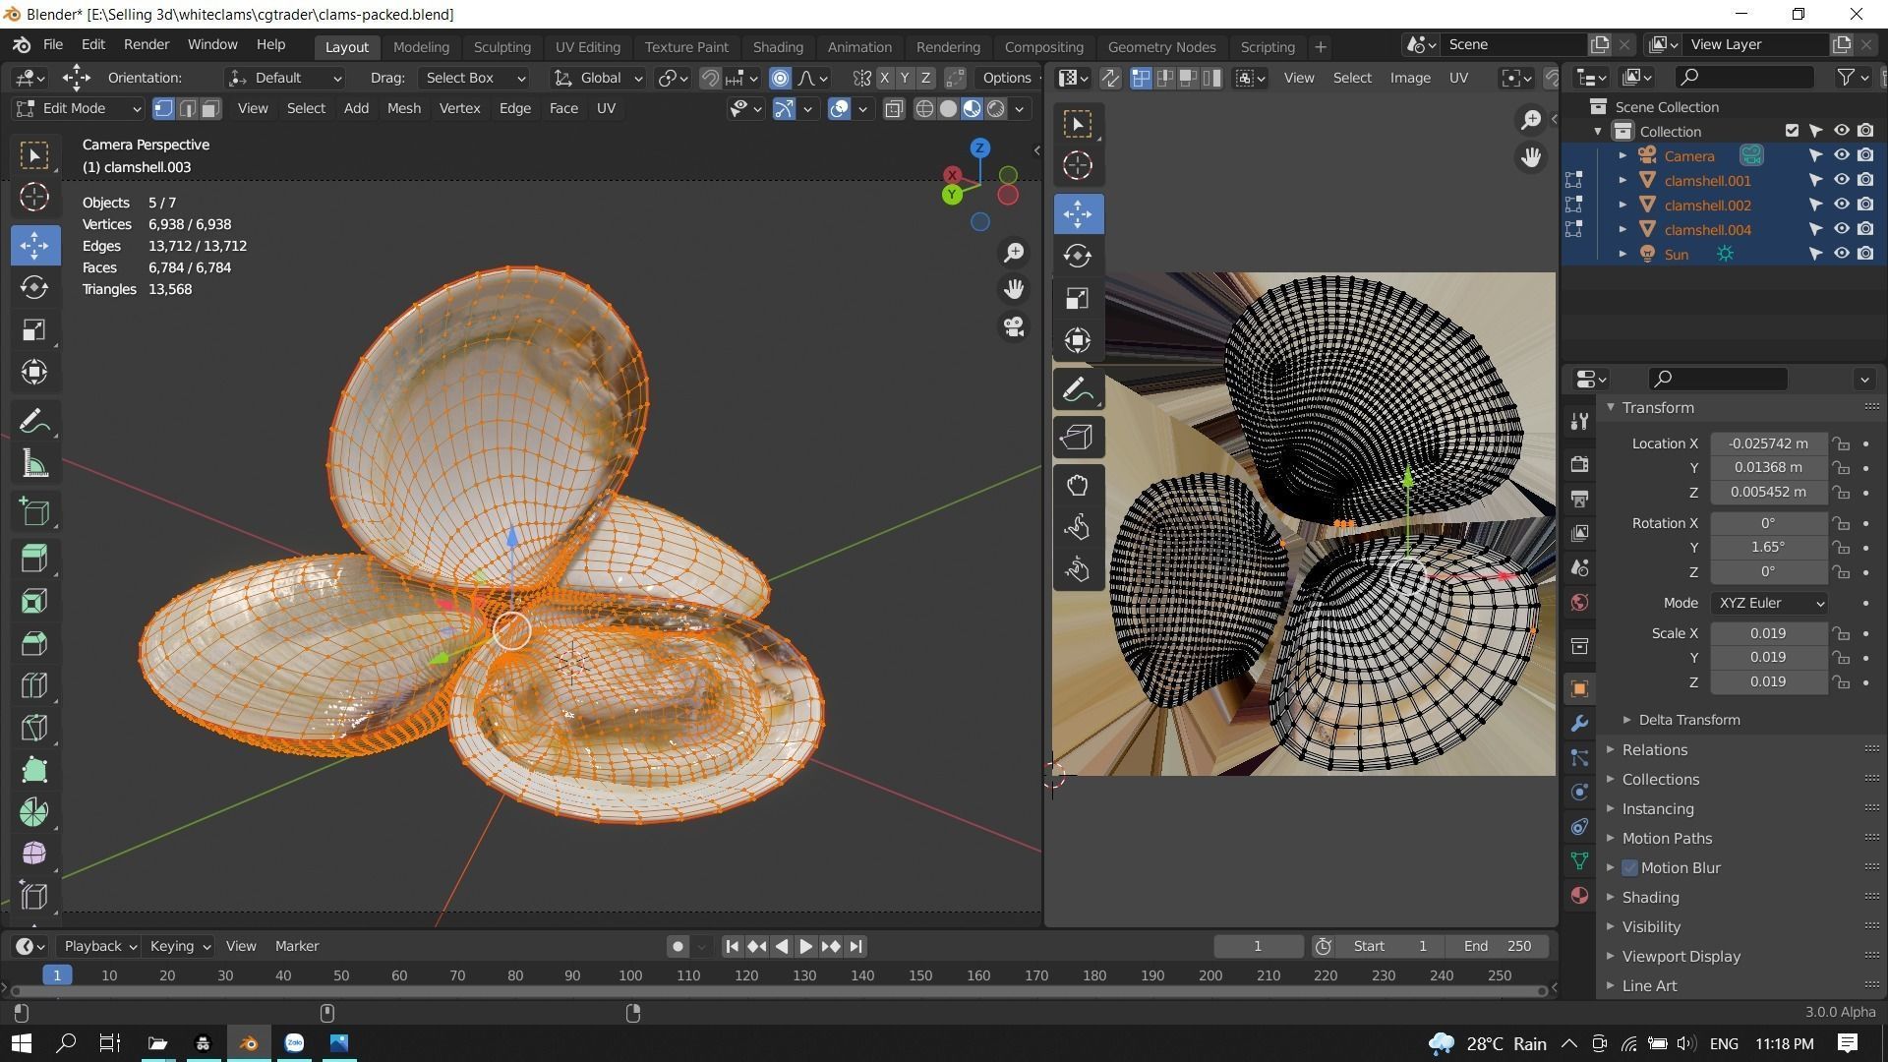Select the UV editor Grab tool
The image size is (1888, 1062).
click(1078, 485)
